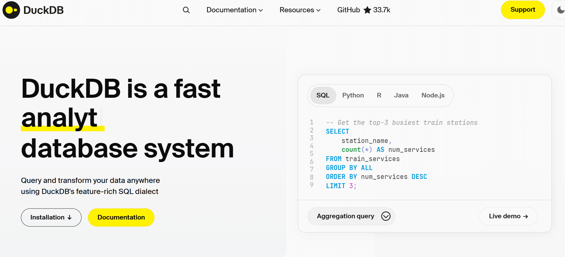Click the yellow Documentation button
This screenshot has height=257, width=565.
121,217
